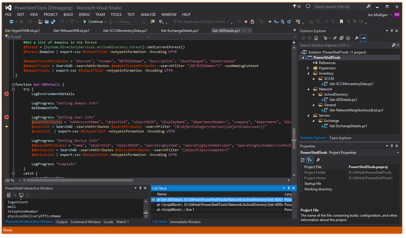Viewport: 406px width, 238px height.
Task: Open the DEBUG menu
Action: [84, 15]
